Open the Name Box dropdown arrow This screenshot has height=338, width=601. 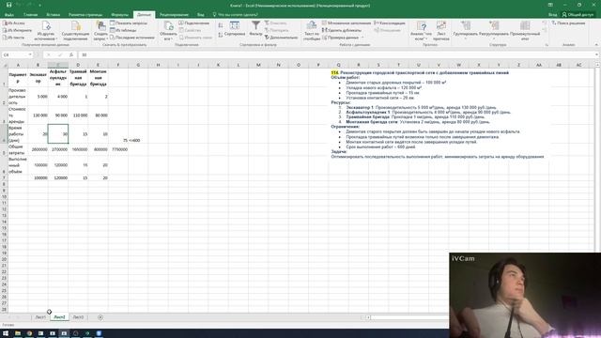30,54
